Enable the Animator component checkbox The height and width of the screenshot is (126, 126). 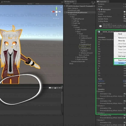click(x=102, y=10)
